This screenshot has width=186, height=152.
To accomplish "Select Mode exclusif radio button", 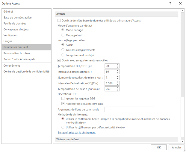I will [x=63, y=35].
